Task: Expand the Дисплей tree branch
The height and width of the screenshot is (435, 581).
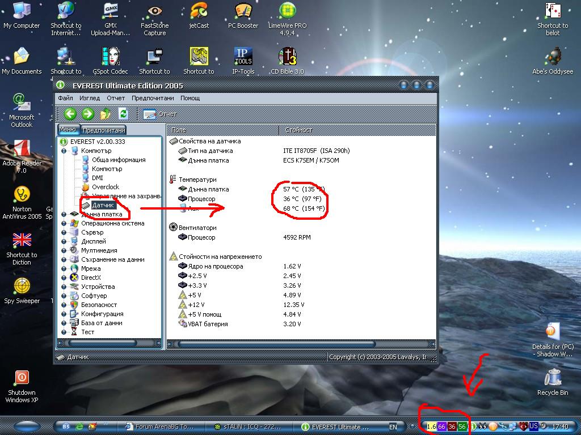Action: 64,241
